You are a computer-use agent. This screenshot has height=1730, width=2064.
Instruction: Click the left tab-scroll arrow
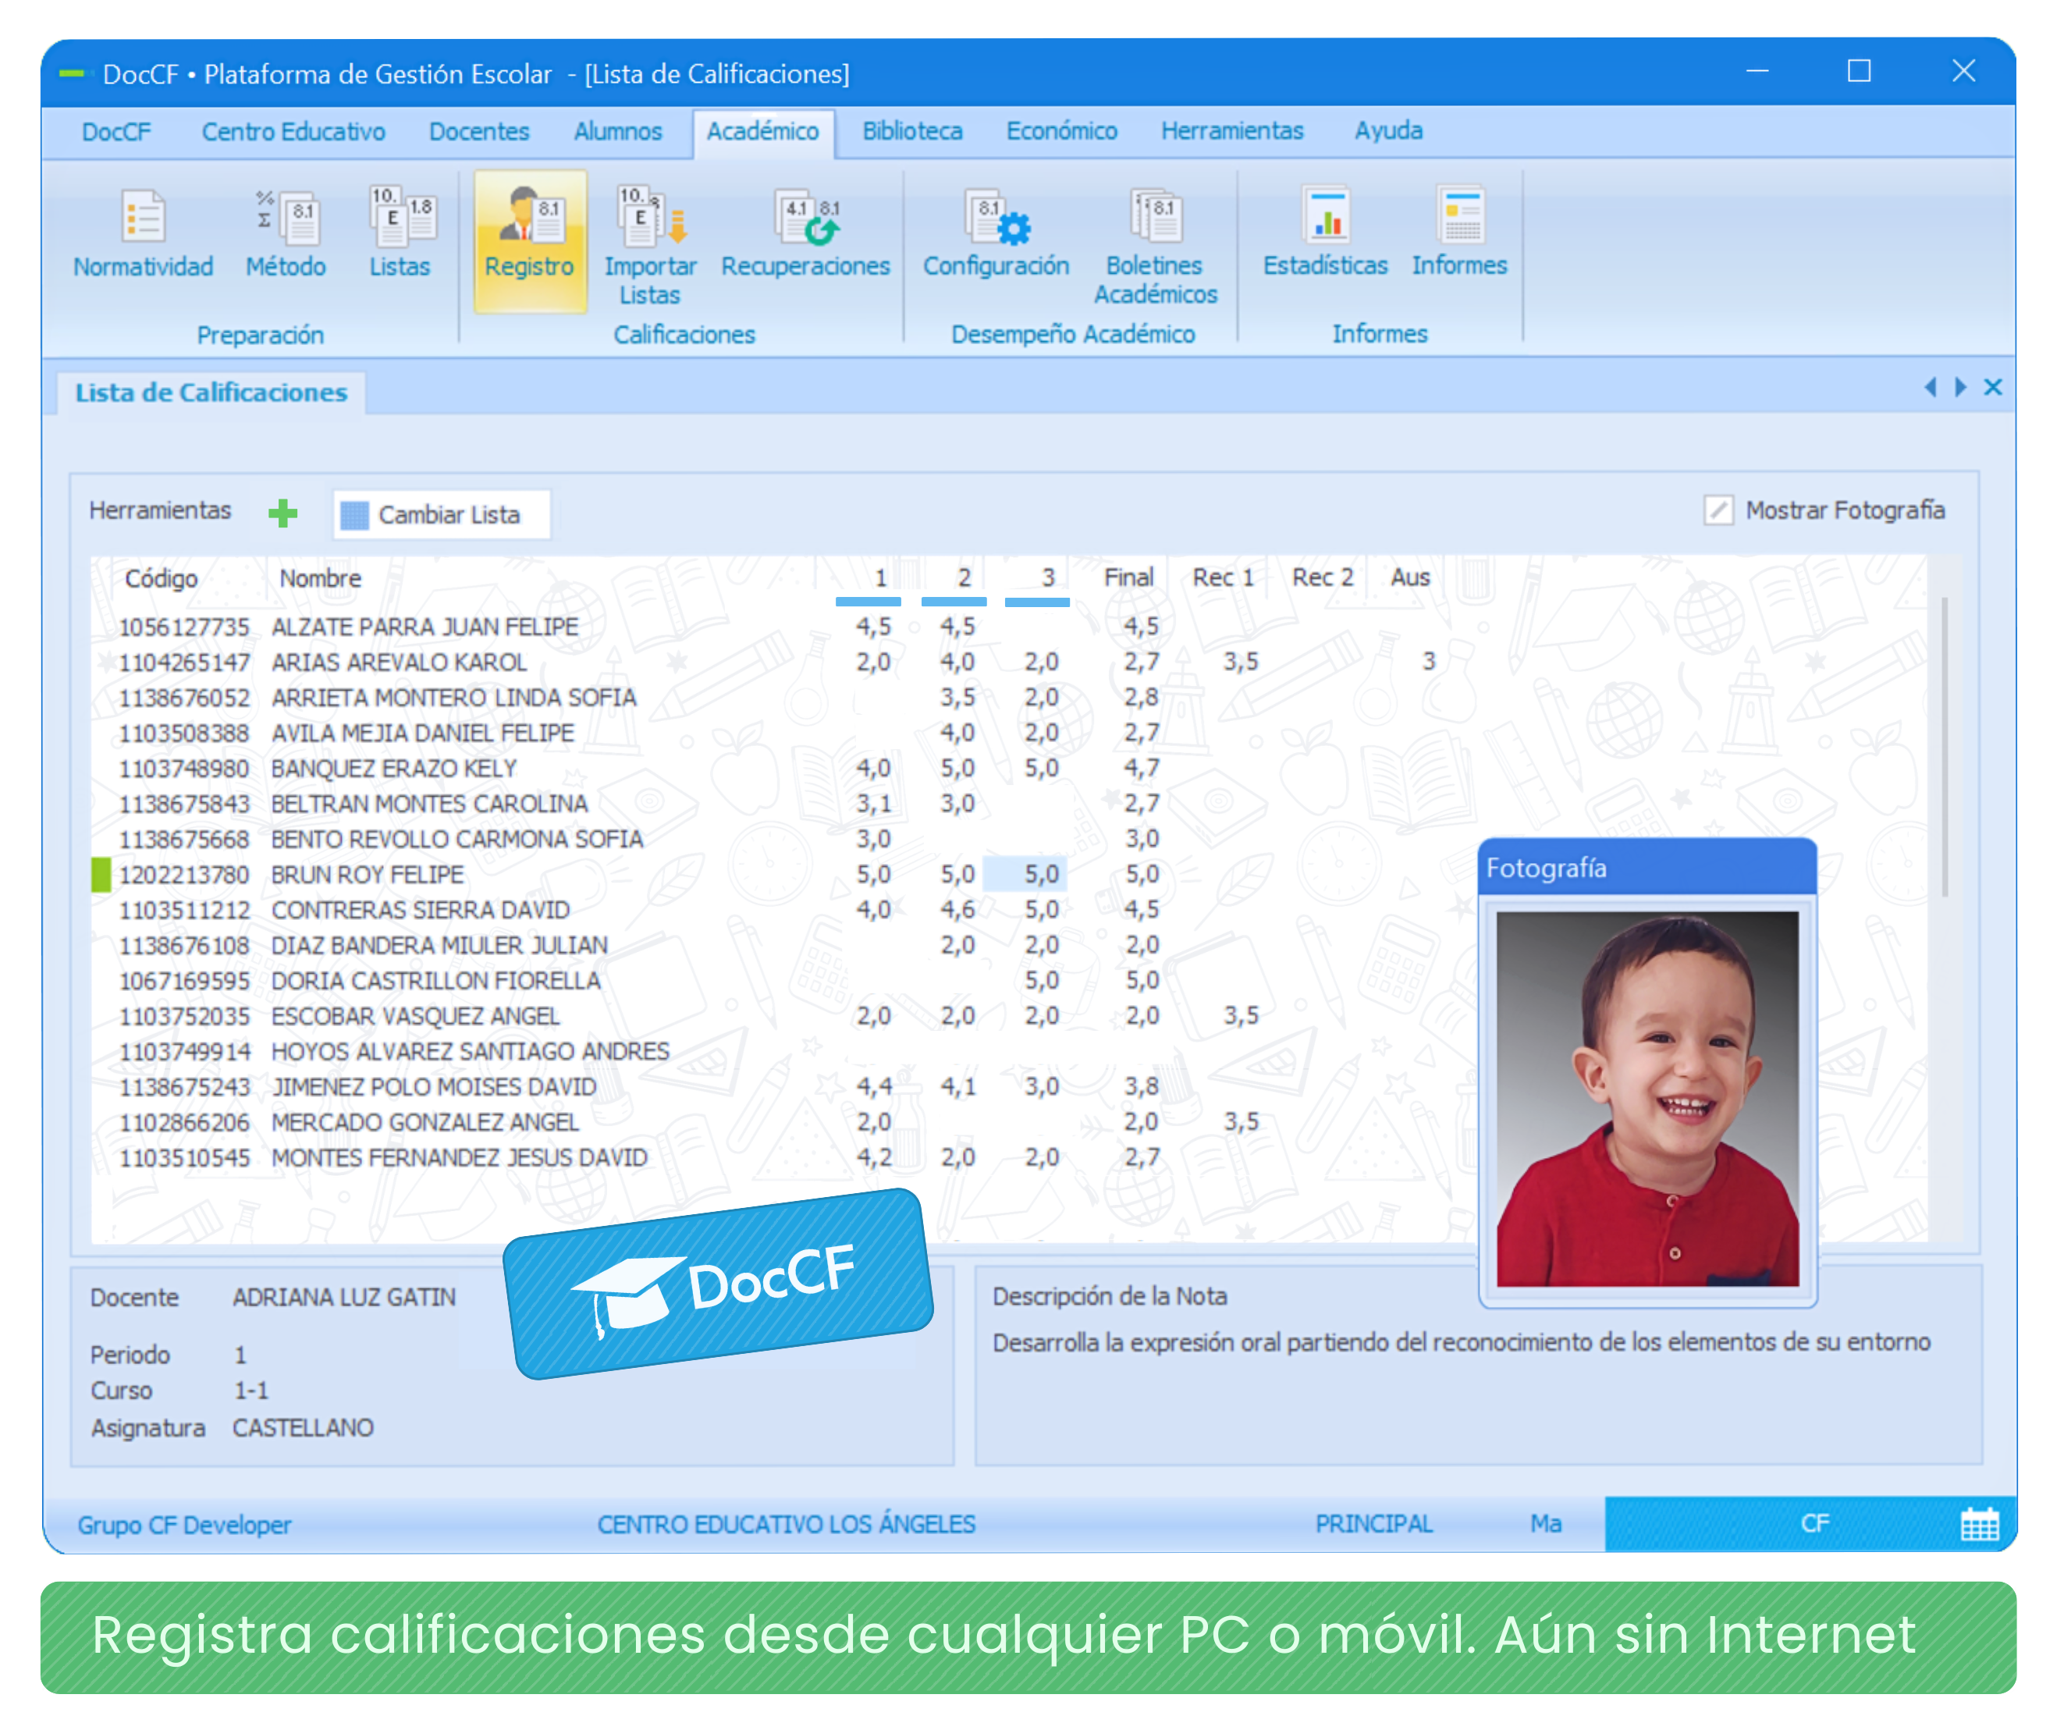pos(1931,387)
